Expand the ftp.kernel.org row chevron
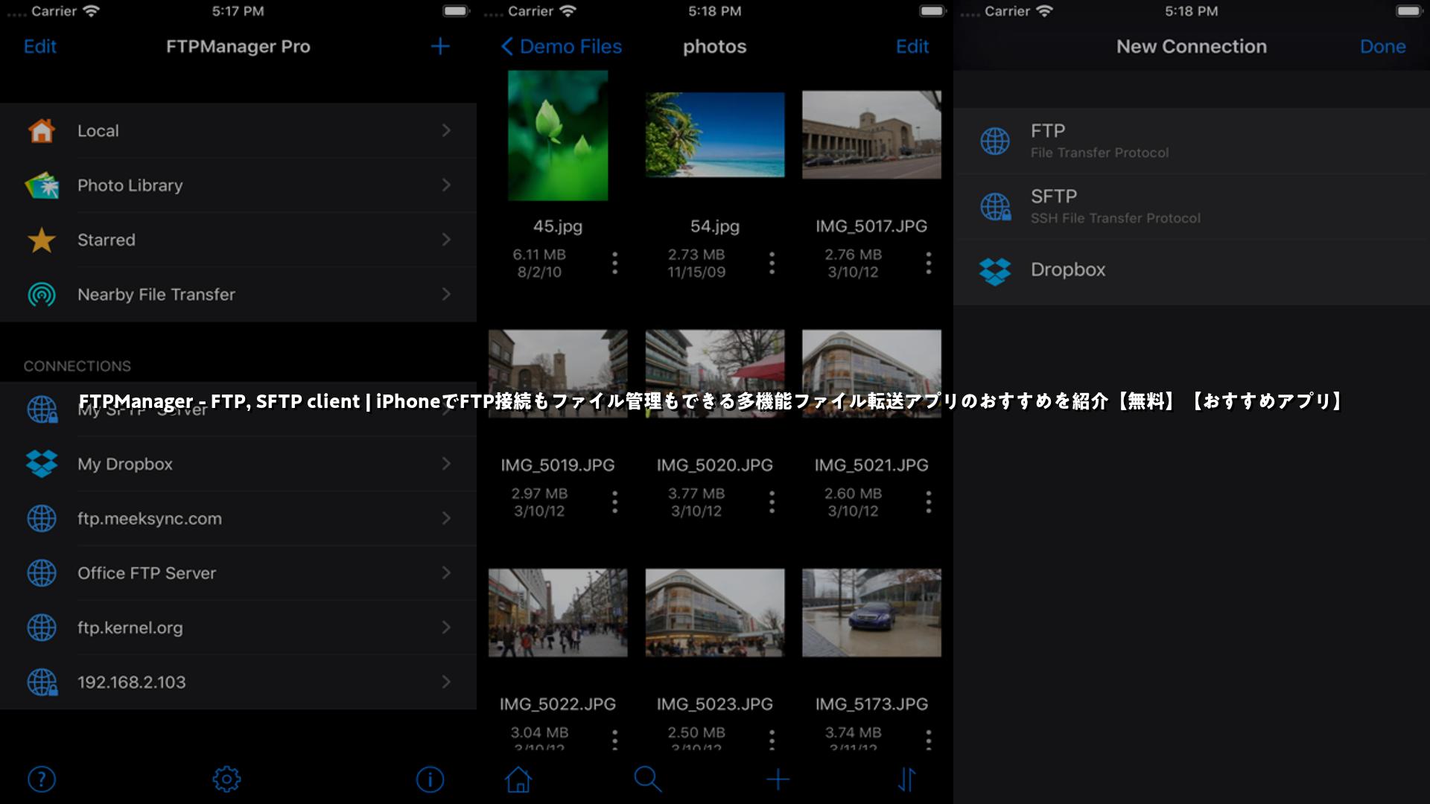 pyautogui.click(x=446, y=627)
